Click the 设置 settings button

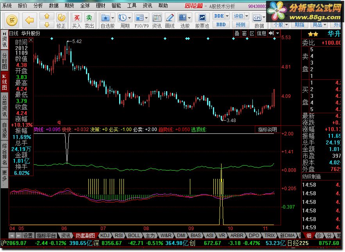click(x=28, y=236)
